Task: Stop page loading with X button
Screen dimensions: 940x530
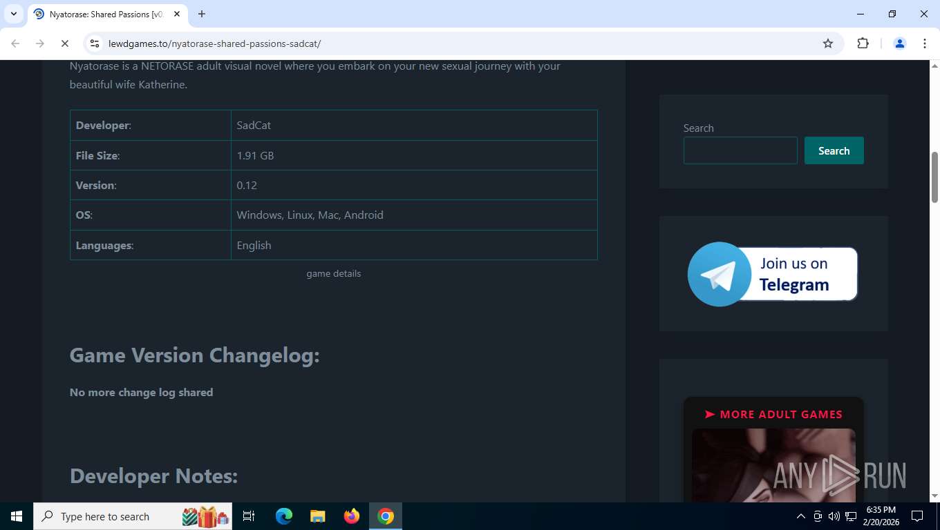Action: (x=64, y=43)
